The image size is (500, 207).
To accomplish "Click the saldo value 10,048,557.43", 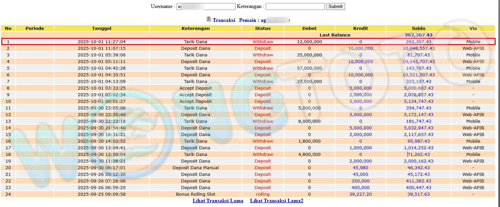I will click(418, 48).
